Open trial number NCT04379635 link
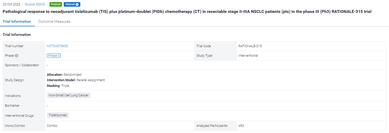The width and height of the screenshot is (389, 133). (57, 46)
